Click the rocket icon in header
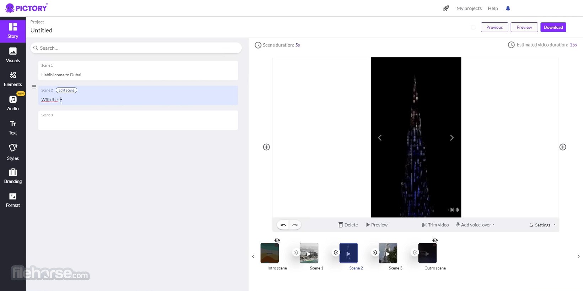The image size is (583, 291). pyautogui.click(x=446, y=8)
